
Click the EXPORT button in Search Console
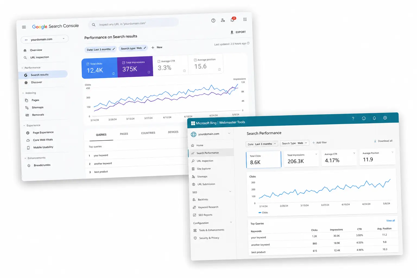[238, 32]
